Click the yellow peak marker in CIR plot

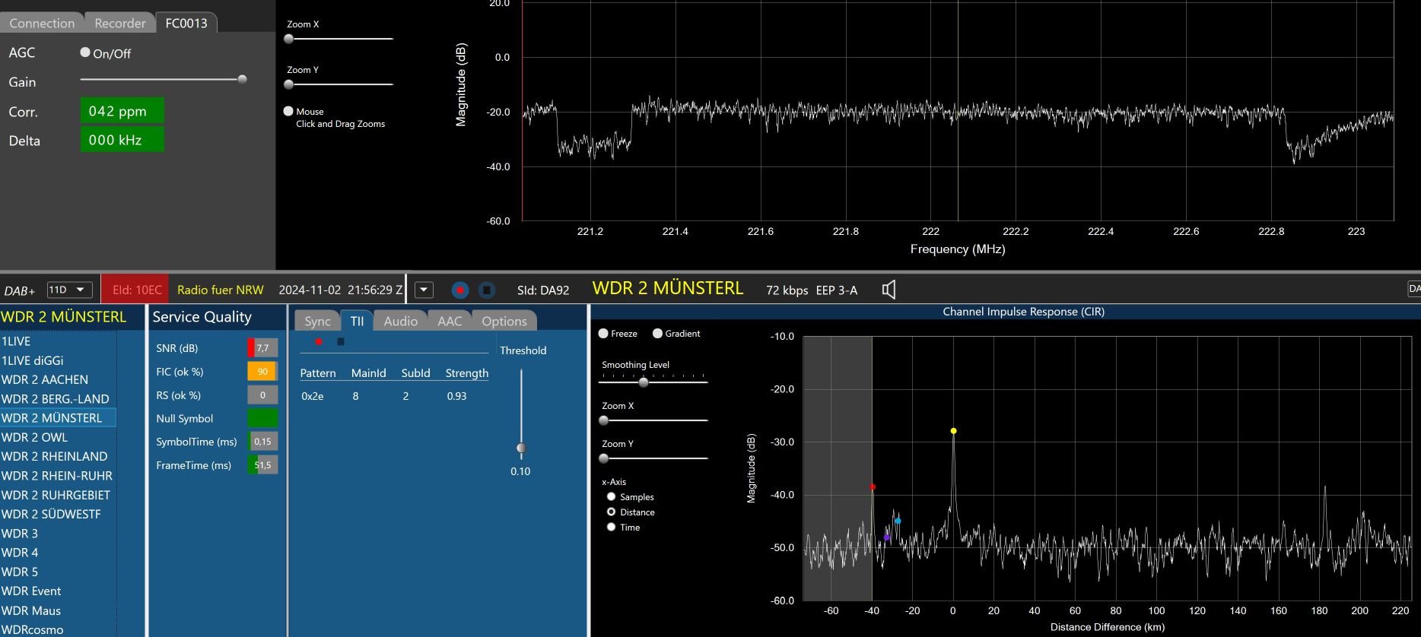click(x=953, y=431)
